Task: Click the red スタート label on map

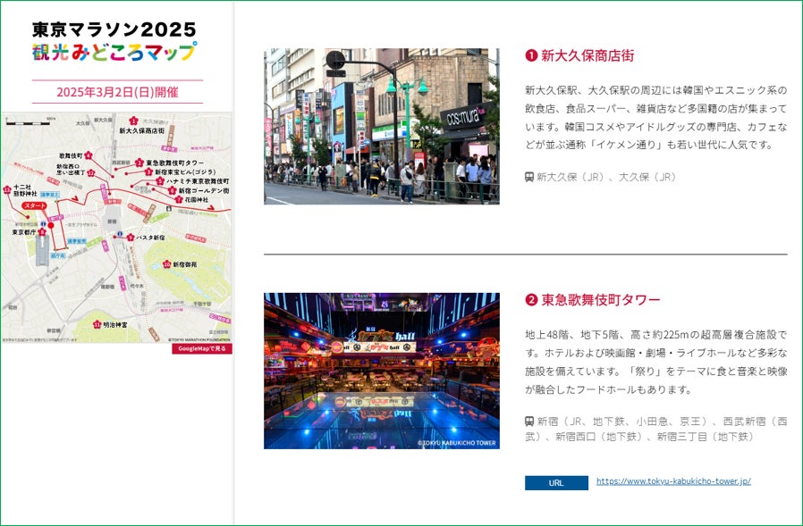Action: [x=34, y=205]
